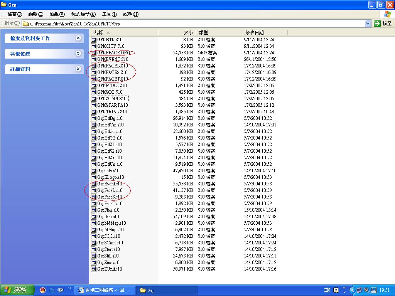Click the GrpStill.s10 file icon

coord(94,256)
